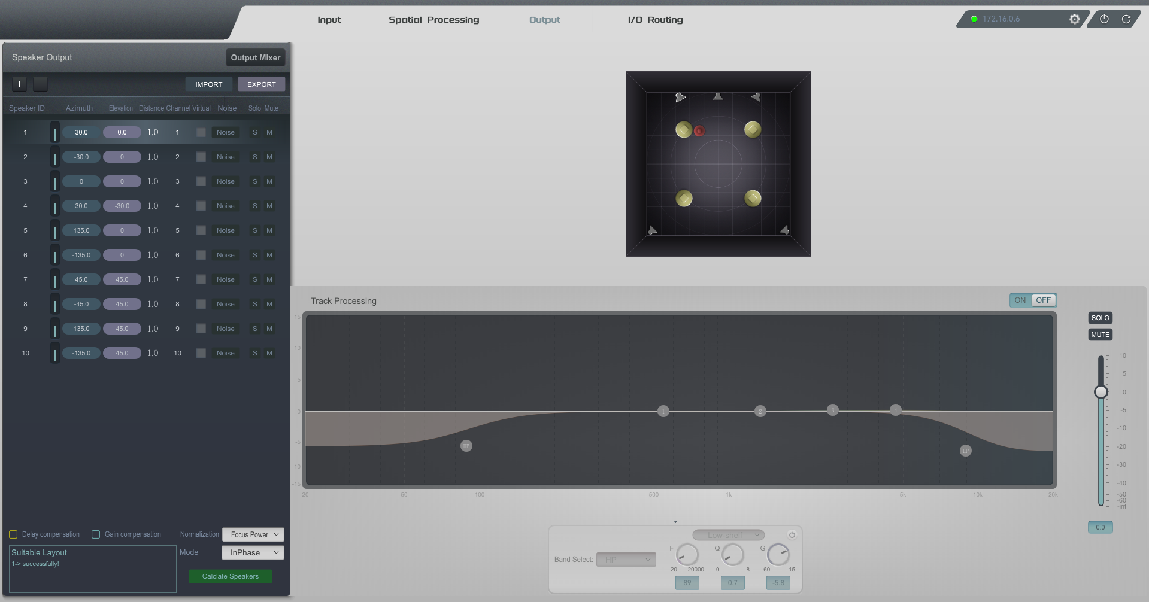1149x602 pixels.
Task: Switch to the Output tab
Action: click(x=545, y=20)
